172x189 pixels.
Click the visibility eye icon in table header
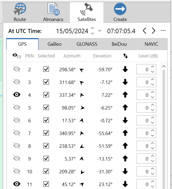pos(17,56)
